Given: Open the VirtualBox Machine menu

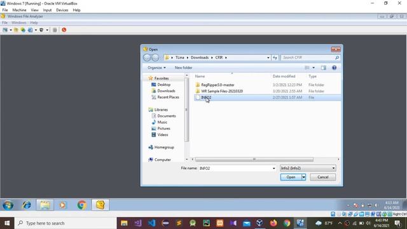Looking at the screenshot, I should coord(19,10).
